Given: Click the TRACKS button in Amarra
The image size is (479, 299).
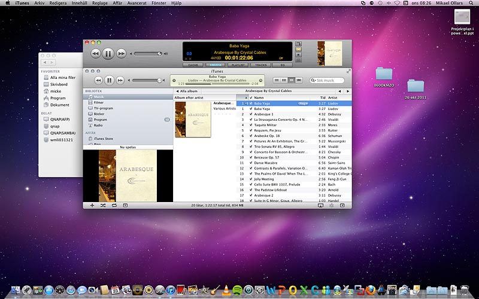Looking at the screenshot, I should coord(260,65).
